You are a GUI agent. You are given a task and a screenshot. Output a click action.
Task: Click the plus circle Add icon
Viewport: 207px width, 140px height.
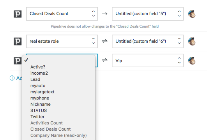(x=12, y=78)
